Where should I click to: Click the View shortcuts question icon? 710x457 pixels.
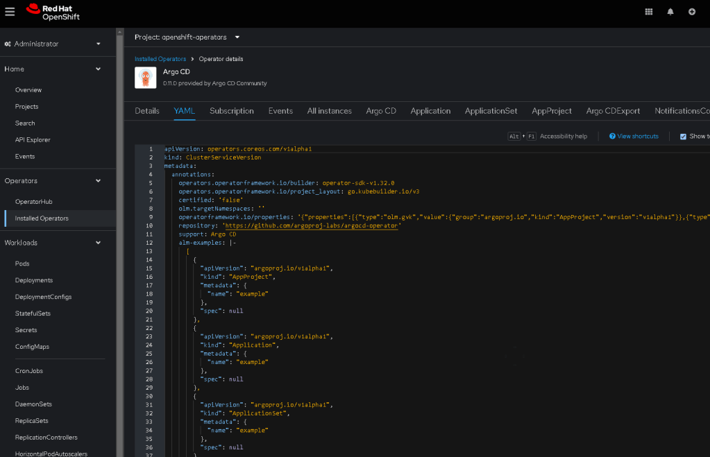click(612, 136)
